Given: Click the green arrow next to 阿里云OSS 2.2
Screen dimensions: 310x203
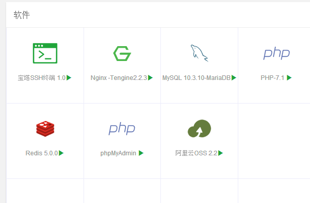Looking at the screenshot, I should point(221,153).
